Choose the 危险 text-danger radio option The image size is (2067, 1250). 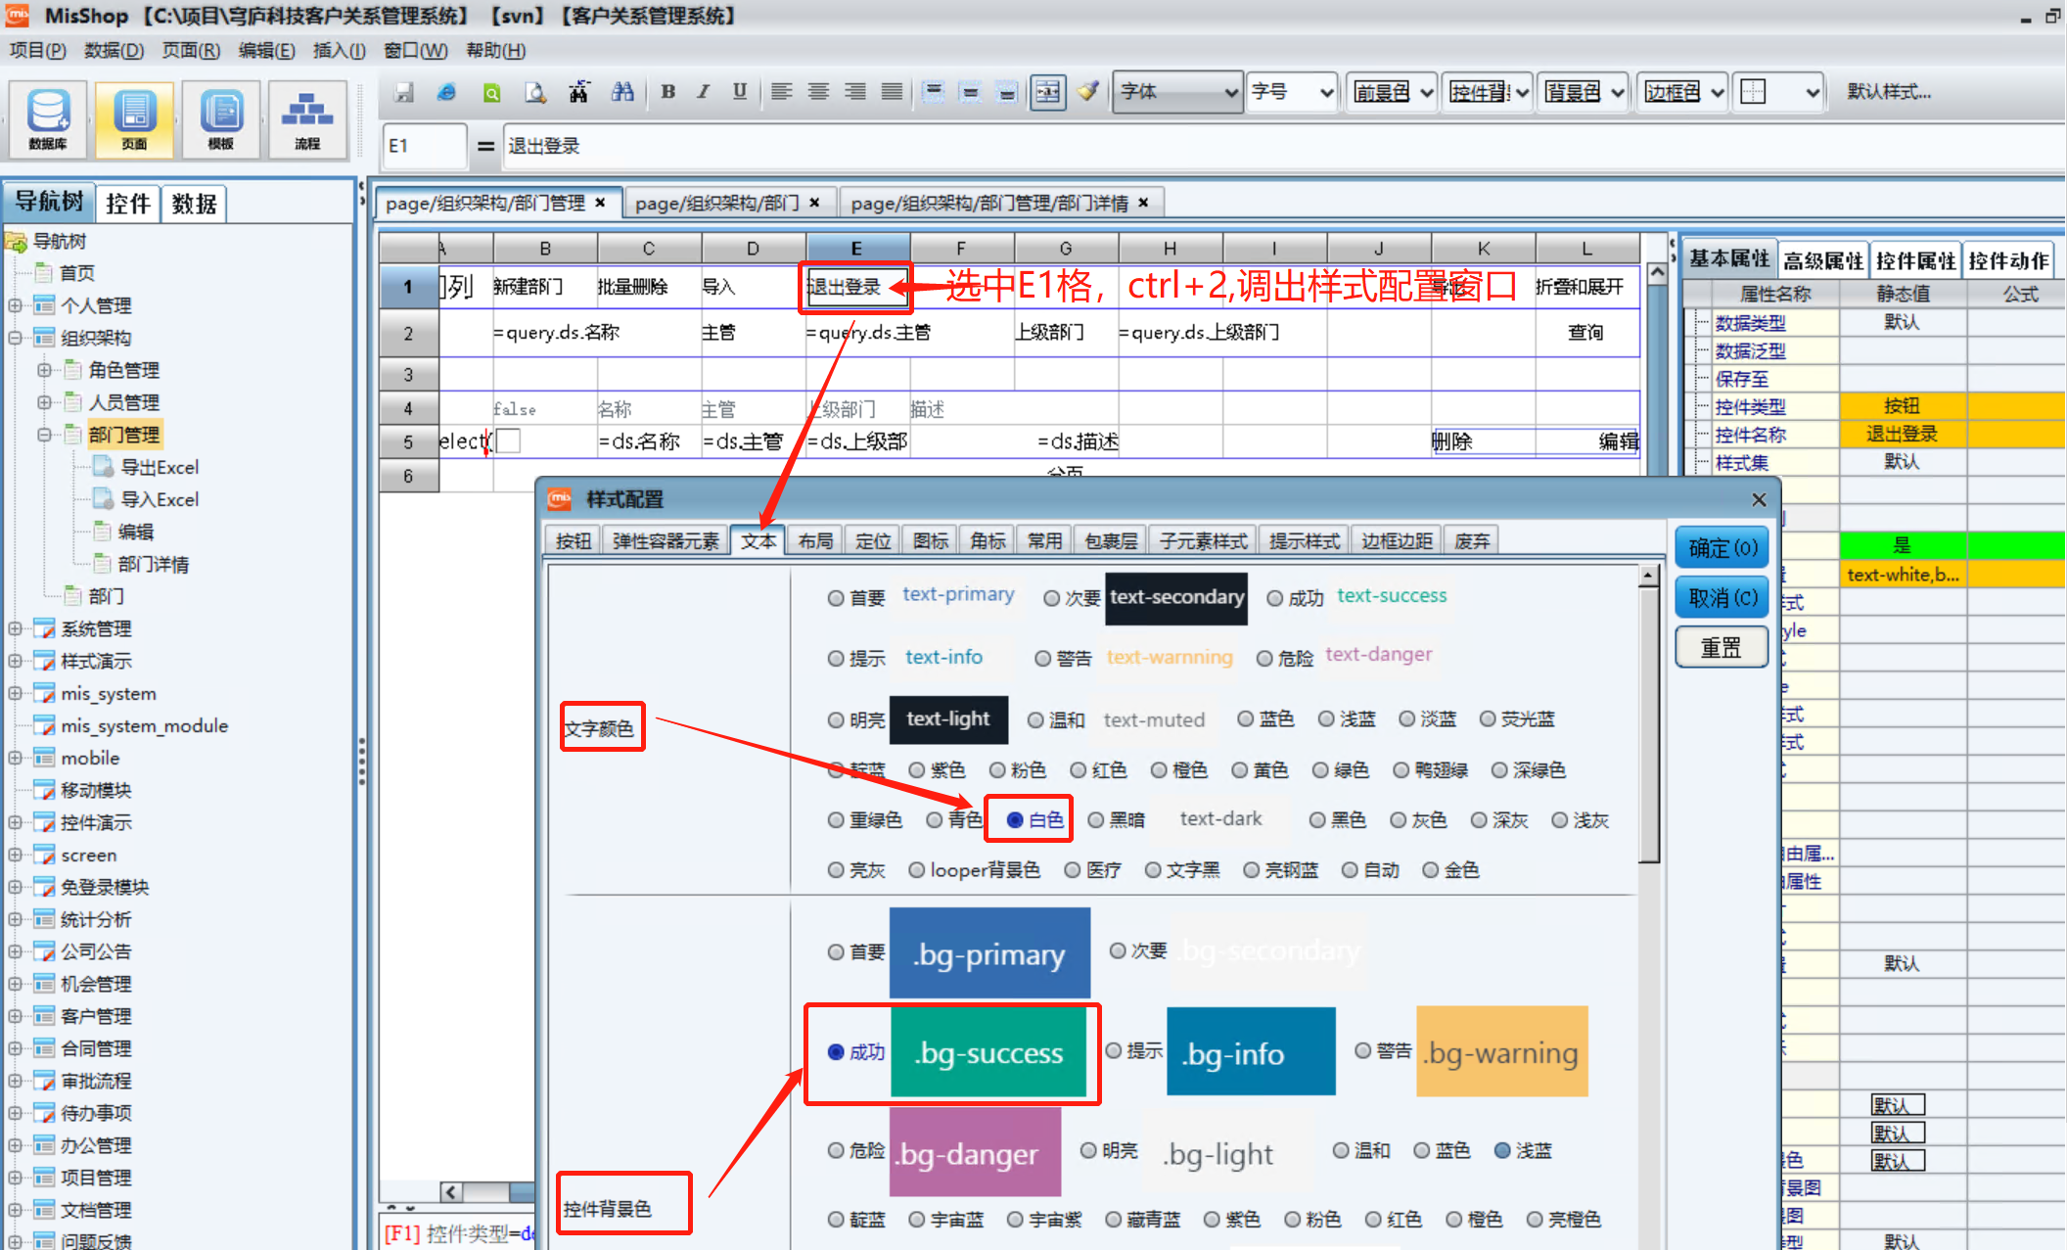coord(1265,659)
